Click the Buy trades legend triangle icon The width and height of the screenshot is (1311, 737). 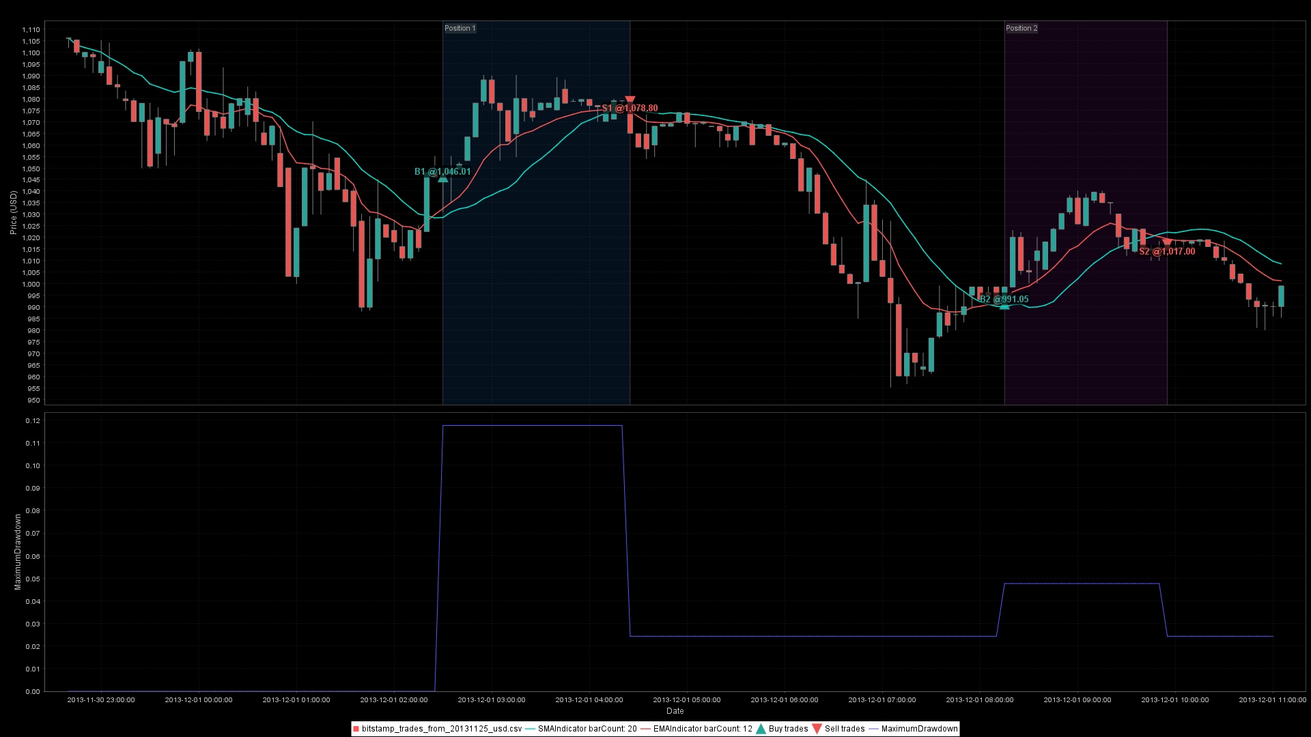coord(761,729)
